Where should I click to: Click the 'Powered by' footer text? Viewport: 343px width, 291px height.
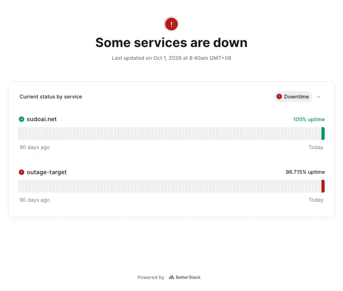tap(151, 277)
